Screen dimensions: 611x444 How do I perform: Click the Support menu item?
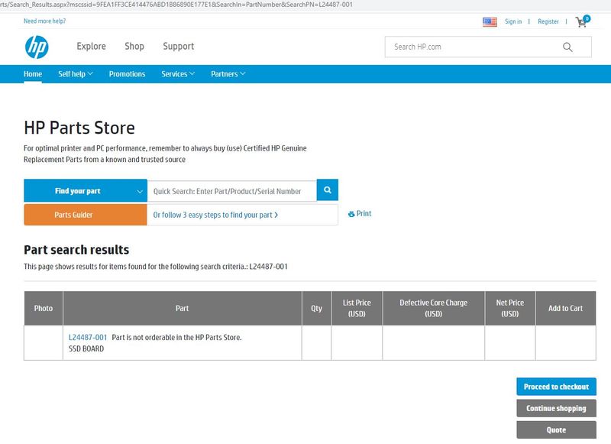[178, 47]
